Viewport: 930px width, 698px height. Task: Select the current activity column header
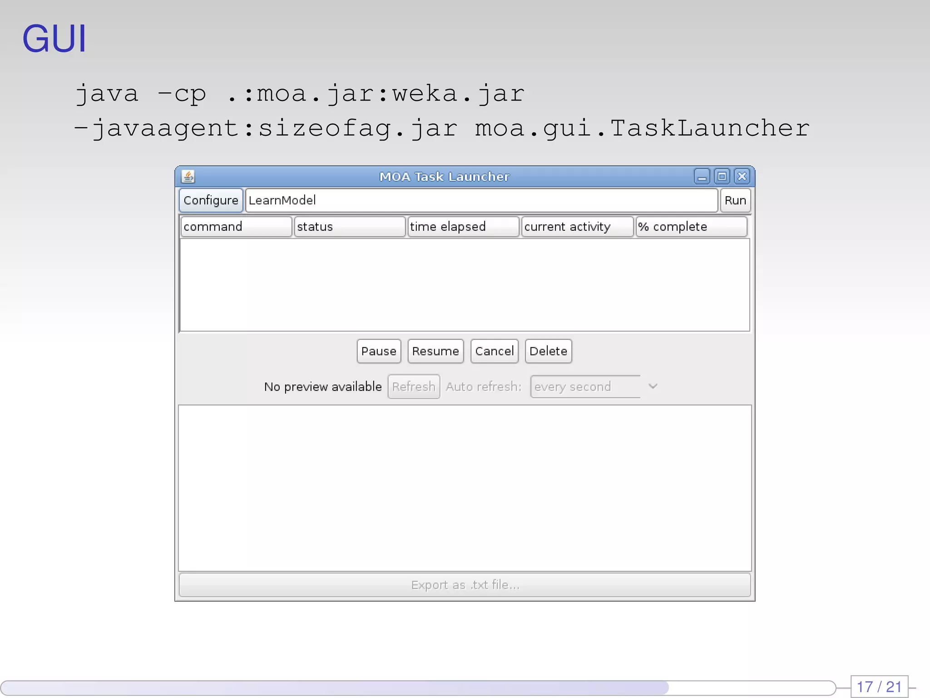(577, 227)
